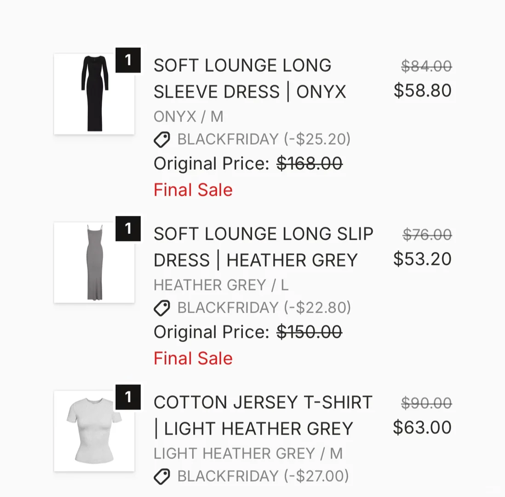Click the ONYX / M variant text

click(189, 117)
